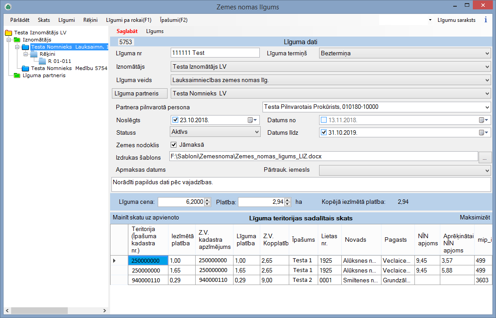Uncheck the Noslēgts date checkbox
The height and width of the screenshot is (318, 496).
pos(175,120)
